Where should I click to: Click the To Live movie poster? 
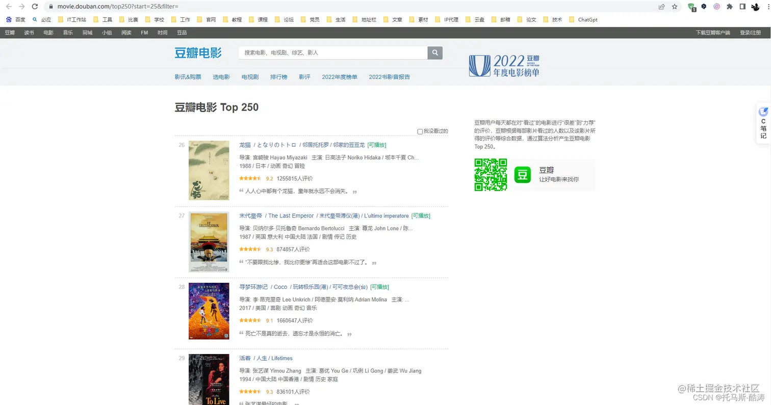tap(209, 380)
